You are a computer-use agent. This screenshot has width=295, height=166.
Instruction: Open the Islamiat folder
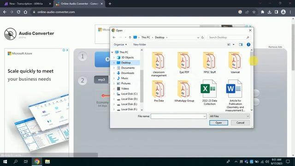pos(235,63)
